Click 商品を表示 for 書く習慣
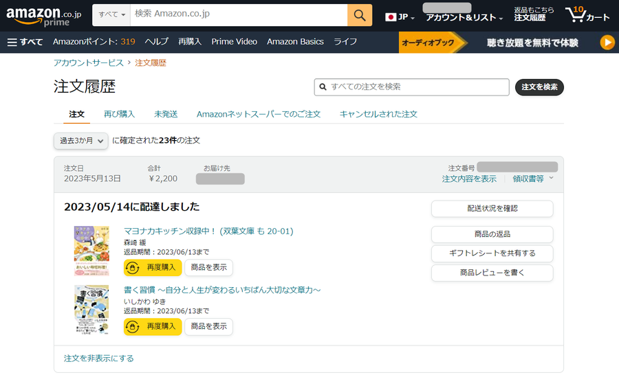 (209, 326)
